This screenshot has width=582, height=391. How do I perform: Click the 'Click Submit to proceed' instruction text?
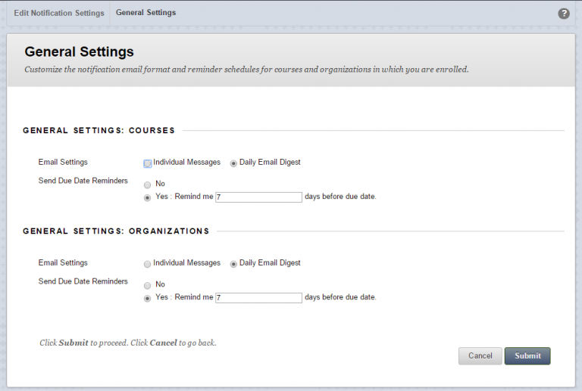pyautogui.click(x=128, y=343)
